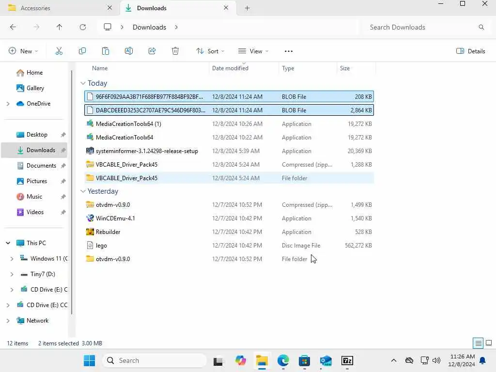Open Microsoft Store from taskbar

pyautogui.click(x=304, y=360)
